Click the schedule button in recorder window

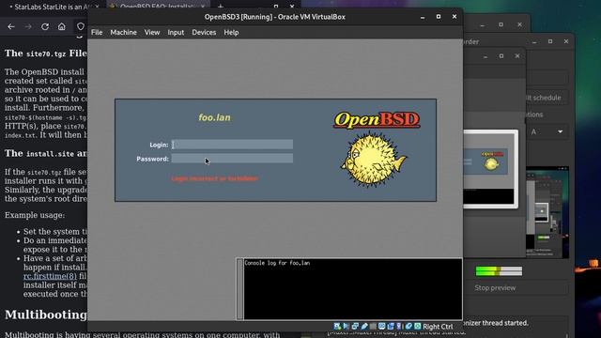[x=545, y=98]
